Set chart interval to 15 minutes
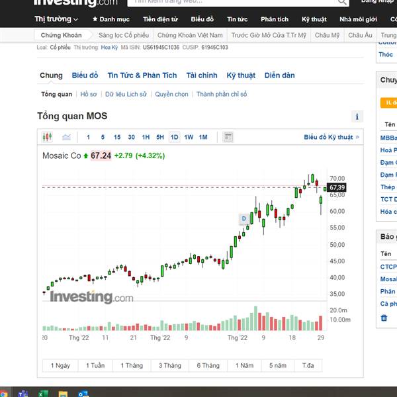The height and width of the screenshot is (397, 397). [117, 137]
